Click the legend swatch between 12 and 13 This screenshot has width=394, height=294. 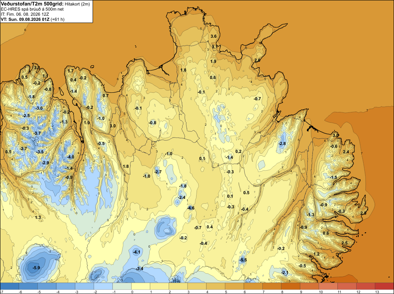tap(366, 286)
